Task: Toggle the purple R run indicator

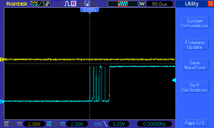Action: [73, 4]
